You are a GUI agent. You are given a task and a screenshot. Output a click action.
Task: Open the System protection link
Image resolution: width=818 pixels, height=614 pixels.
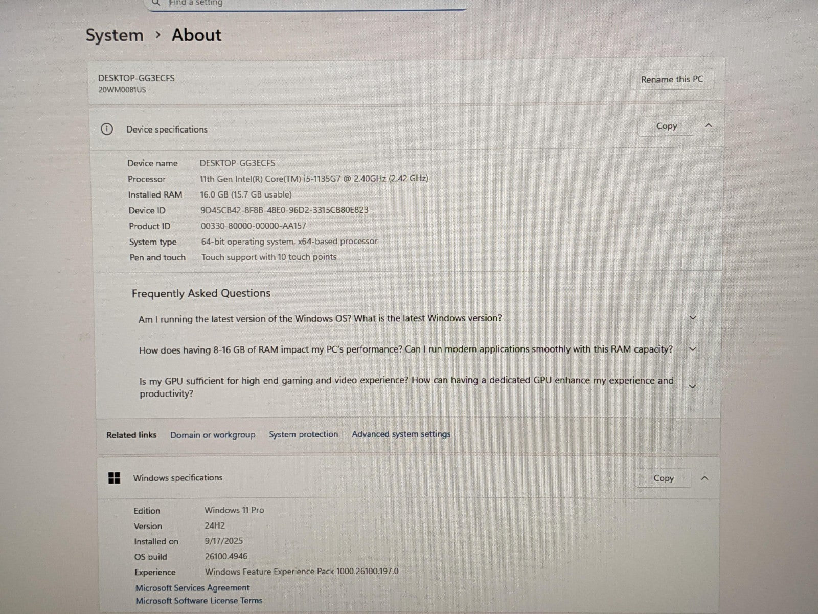pyautogui.click(x=303, y=434)
